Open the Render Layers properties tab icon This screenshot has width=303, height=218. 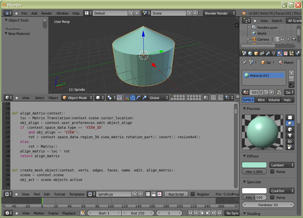[244, 53]
